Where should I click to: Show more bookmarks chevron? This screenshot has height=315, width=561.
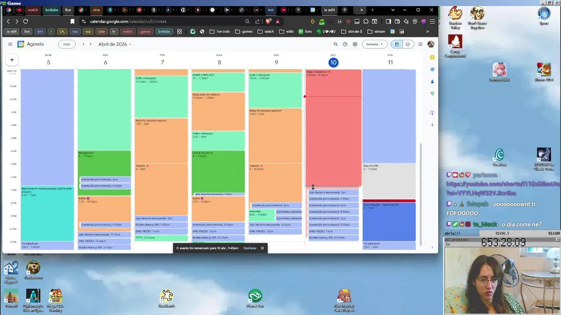tap(427, 31)
